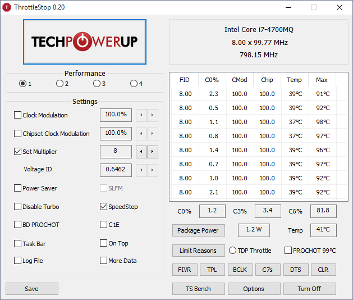Click the 98°C max temperature cell
Screen dimensions: 353x300
323,122
